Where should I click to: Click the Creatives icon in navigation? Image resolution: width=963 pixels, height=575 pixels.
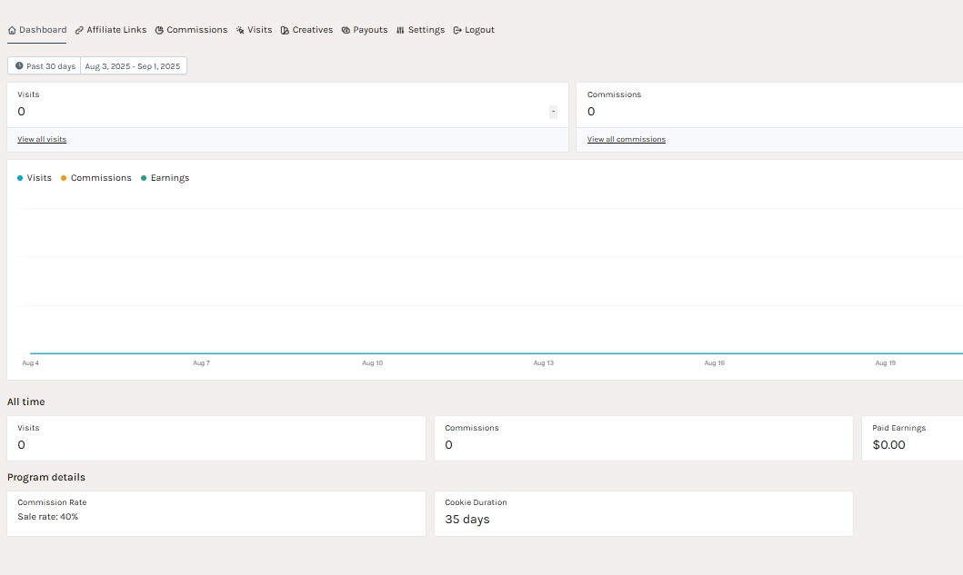pos(286,30)
